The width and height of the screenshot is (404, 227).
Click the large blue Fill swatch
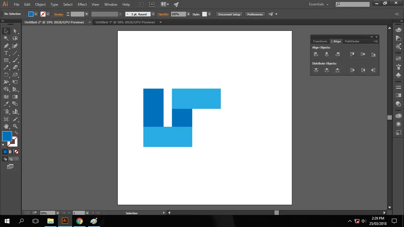click(x=7, y=137)
